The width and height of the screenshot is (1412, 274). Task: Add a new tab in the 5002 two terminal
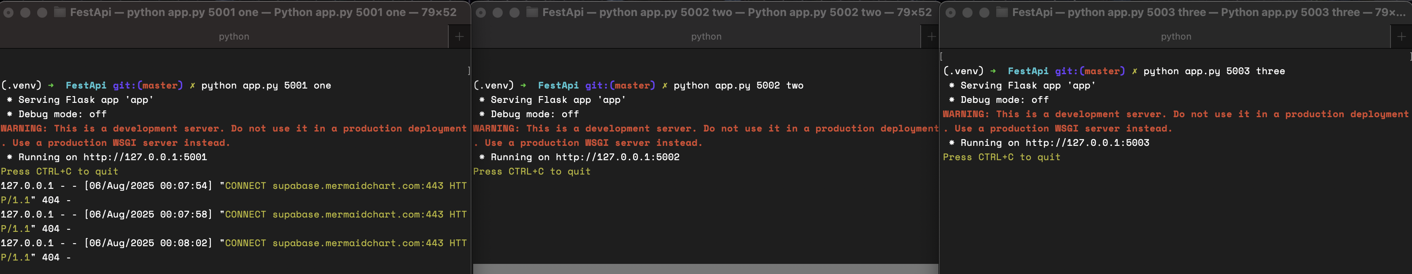point(931,37)
